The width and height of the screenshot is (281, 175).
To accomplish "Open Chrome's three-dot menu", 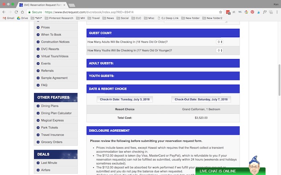I will 277,12.
